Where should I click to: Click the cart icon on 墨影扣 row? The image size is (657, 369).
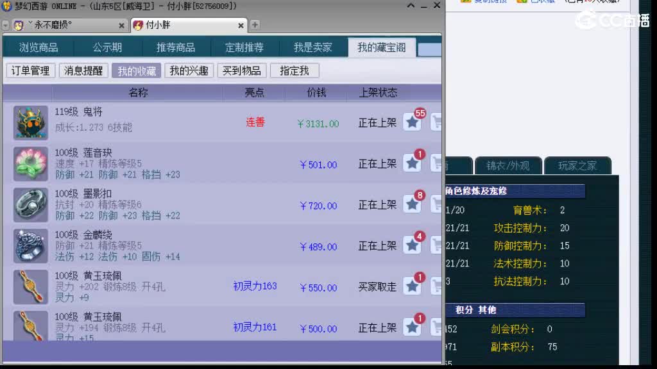coord(436,204)
